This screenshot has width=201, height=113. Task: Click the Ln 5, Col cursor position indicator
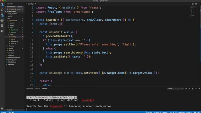pos(157,112)
